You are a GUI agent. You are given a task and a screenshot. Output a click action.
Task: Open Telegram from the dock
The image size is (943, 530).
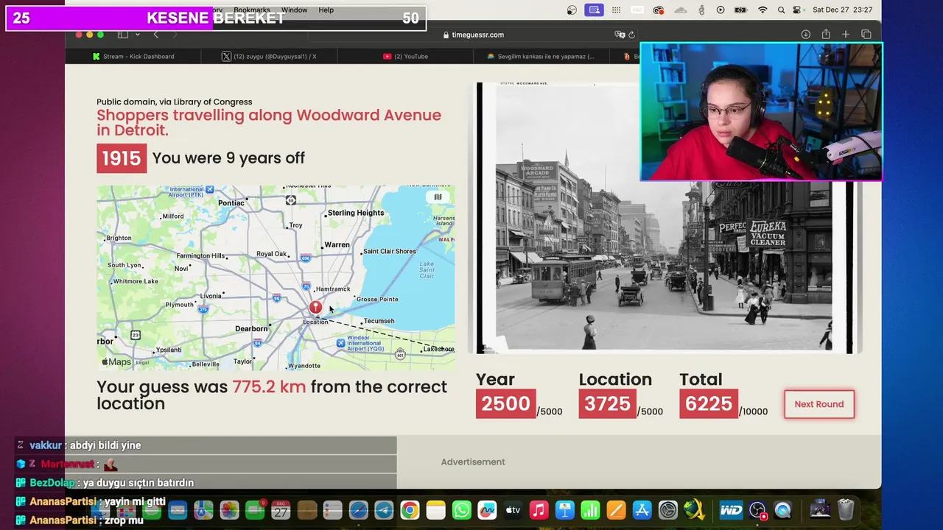click(384, 510)
